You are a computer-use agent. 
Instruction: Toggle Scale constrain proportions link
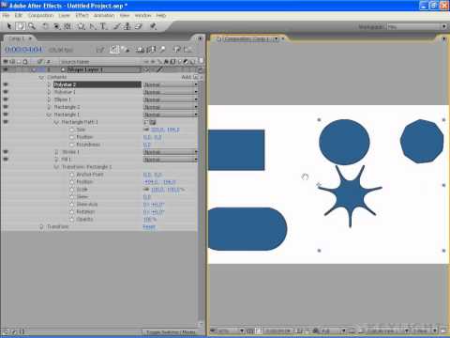click(146, 190)
